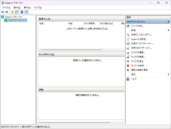
Task: Click the center pane bottom horizontal scrollbar
Action: pos(75,122)
